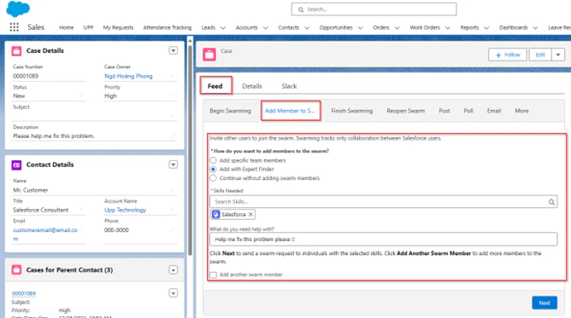Click the search magnifier in Skills field
The height and width of the screenshot is (318, 571).
[551, 202]
